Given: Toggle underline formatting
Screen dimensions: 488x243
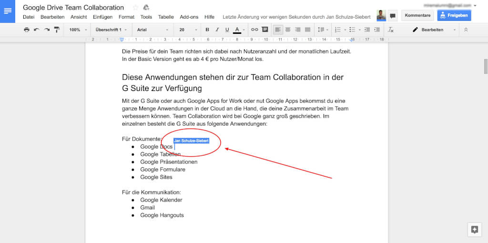Looking at the screenshot, I should 227,30.
